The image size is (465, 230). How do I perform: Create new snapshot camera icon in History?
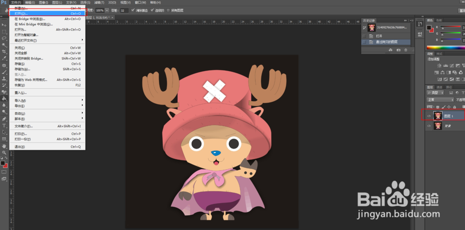pos(399,50)
